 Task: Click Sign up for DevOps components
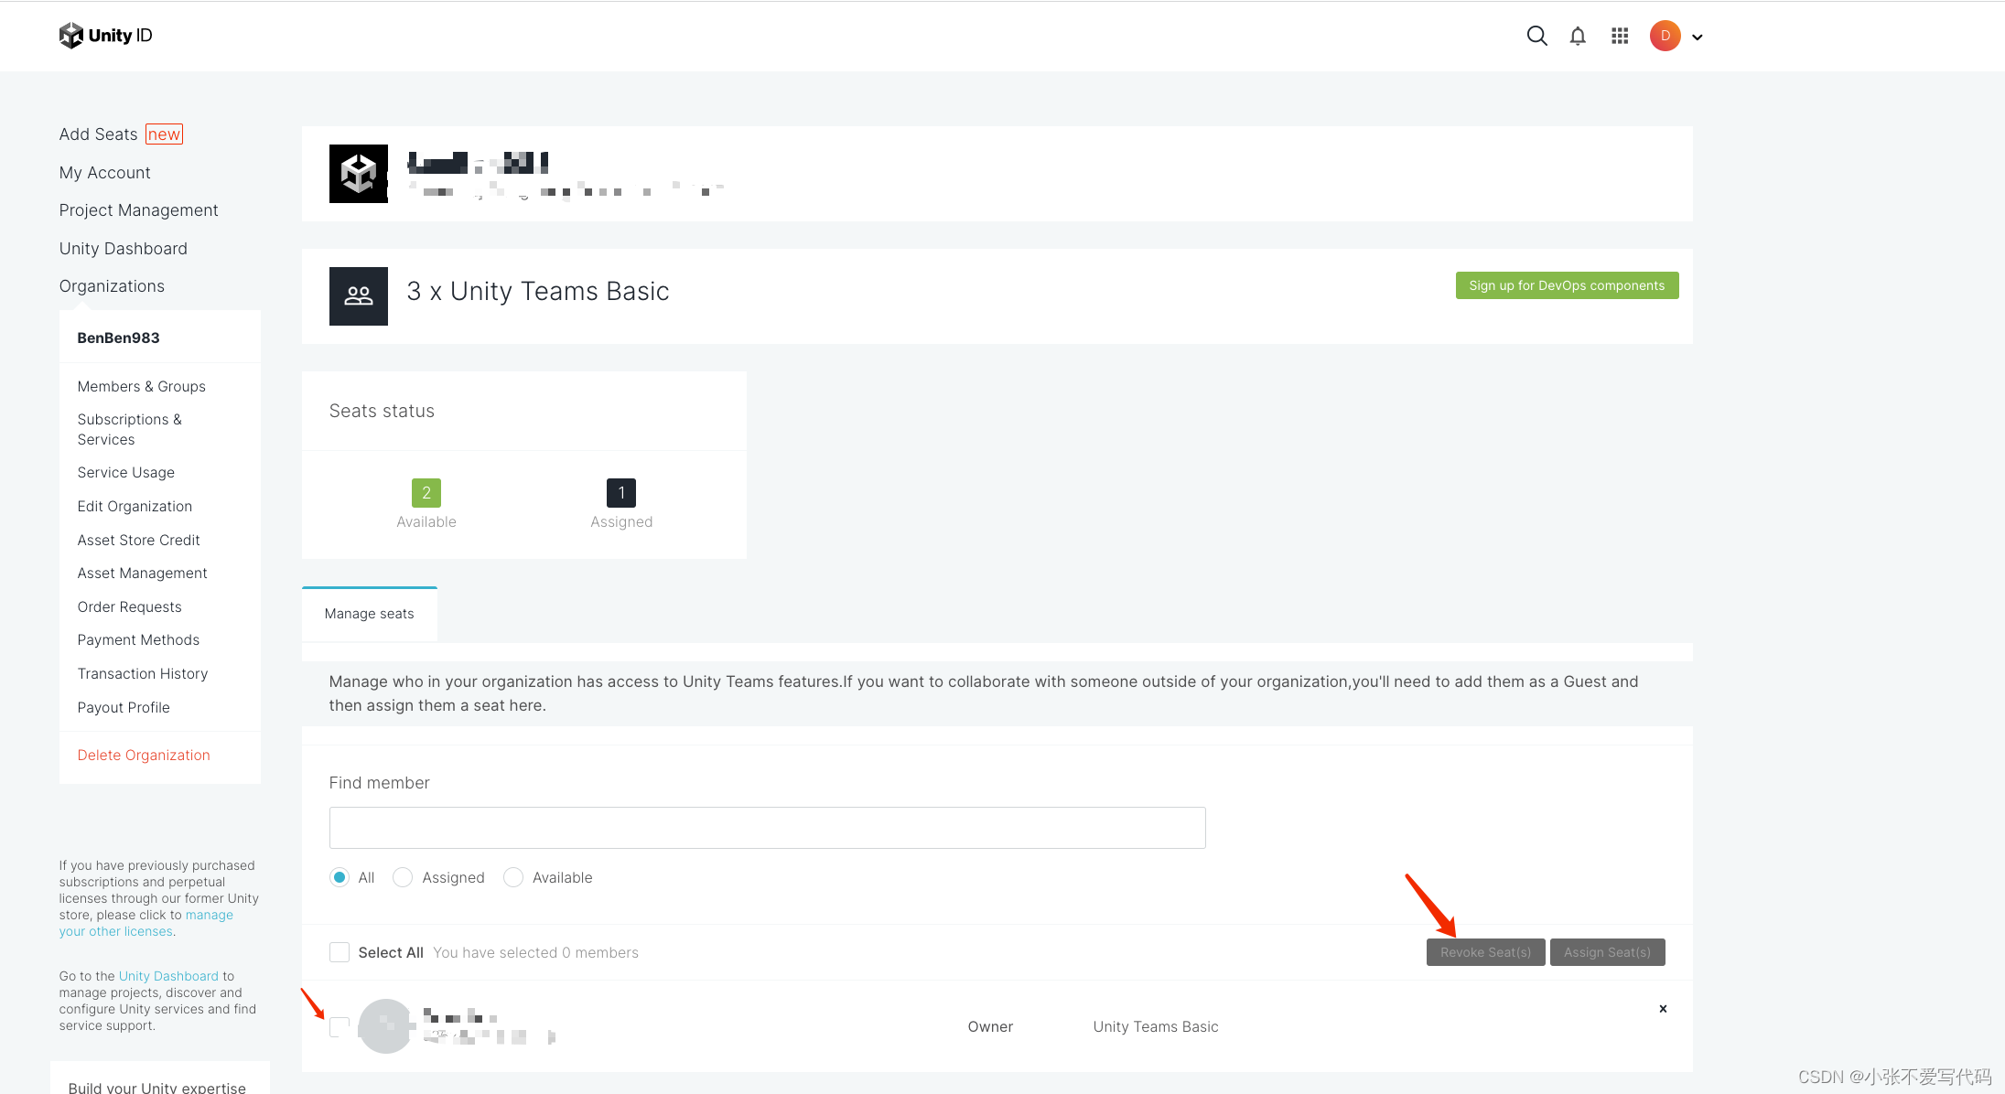pyautogui.click(x=1567, y=284)
